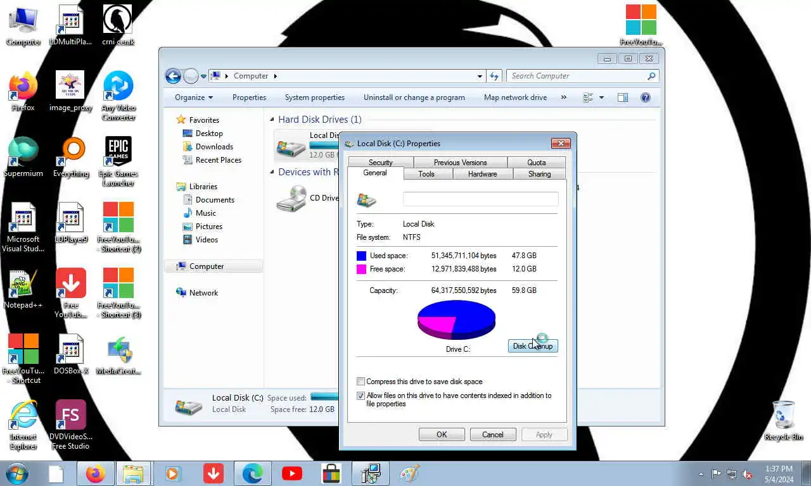Open recent pages dropdown beside nav arrows
Viewport: 811px width, 486px height.
pyautogui.click(x=203, y=76)
